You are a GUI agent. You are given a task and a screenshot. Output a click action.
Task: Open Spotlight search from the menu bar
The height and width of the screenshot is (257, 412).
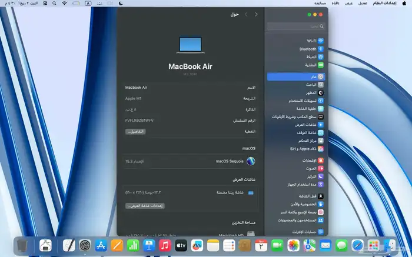tap(54, 3)
